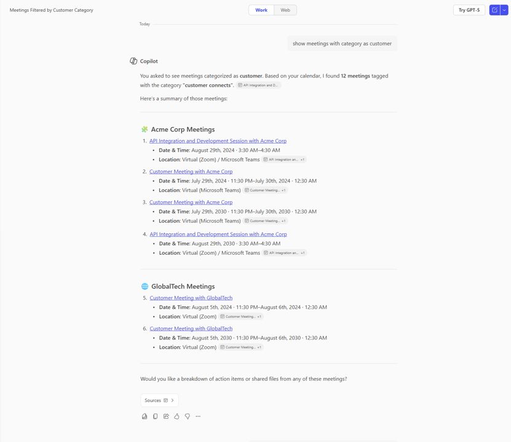The height and width of the screenshot is (442, 511).
Task: Share the response via the share icon
Action: coord(165,416)
